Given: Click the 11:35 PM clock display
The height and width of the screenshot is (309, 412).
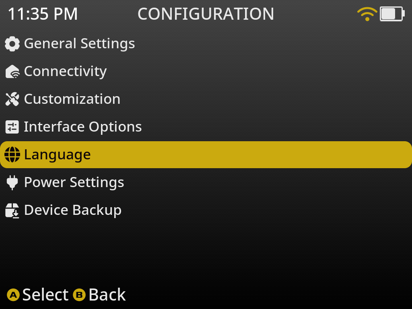Looking at the screenshot, I should pos(43,14).
